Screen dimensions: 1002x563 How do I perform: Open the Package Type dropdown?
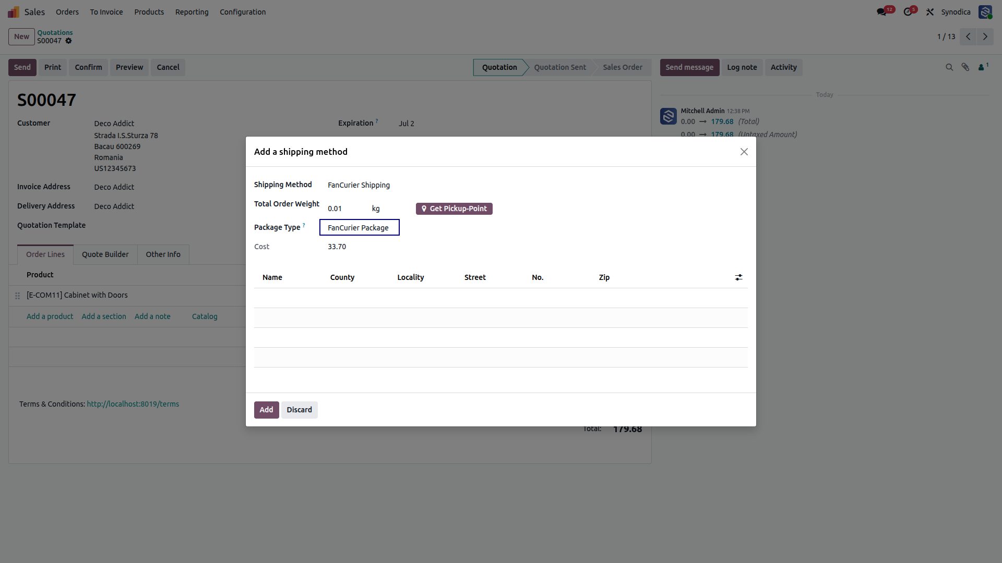pos(360,228)
